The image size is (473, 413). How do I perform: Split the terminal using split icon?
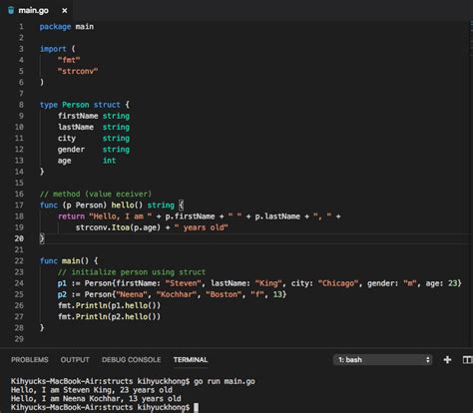point(467,359)
